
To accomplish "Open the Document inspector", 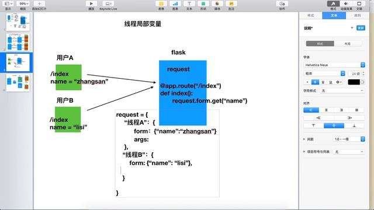I will pos(359,3).
